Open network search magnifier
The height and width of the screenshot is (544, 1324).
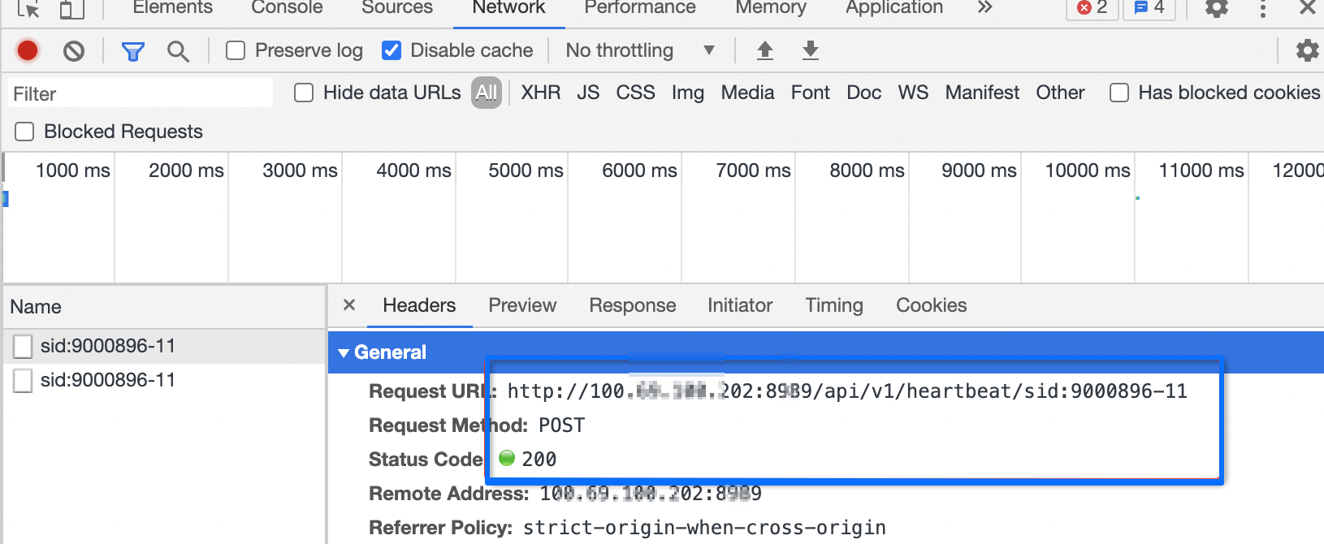coord(178,51)
